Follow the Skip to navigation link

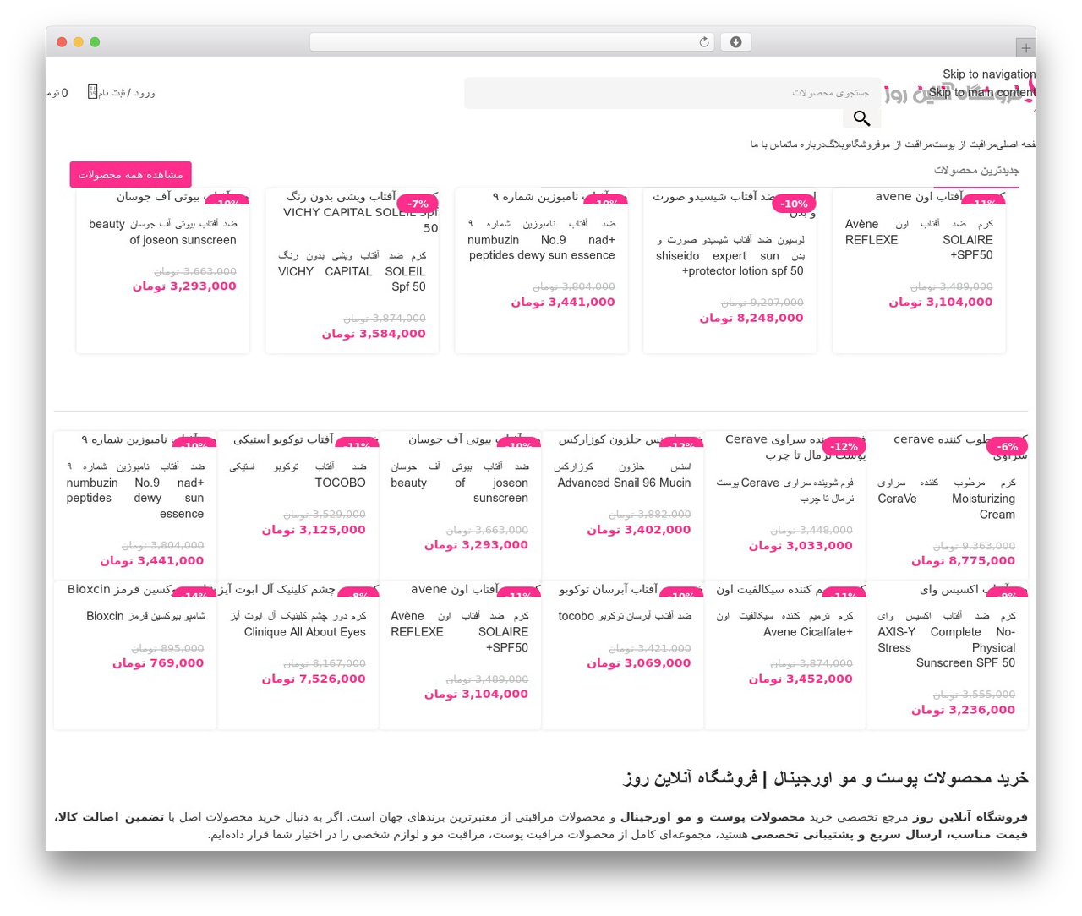pos(989,74)
